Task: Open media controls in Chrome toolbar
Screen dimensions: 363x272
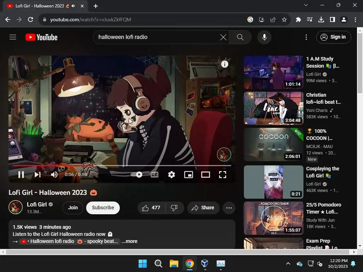Action: pyautogui.click(x=310, y=20)
